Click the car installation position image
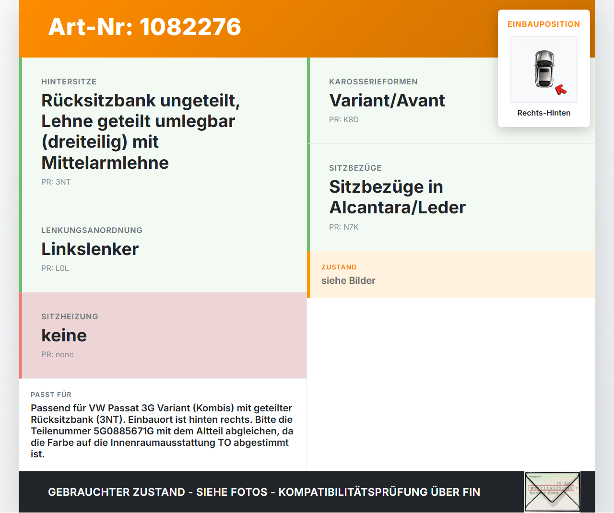The image size is (614, 513). point(544,70)
